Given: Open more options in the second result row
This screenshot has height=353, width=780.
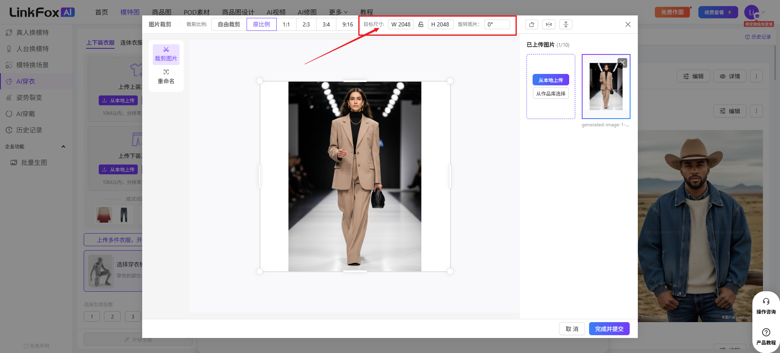Looking at the screenshot, I should [x=756, y=111].
